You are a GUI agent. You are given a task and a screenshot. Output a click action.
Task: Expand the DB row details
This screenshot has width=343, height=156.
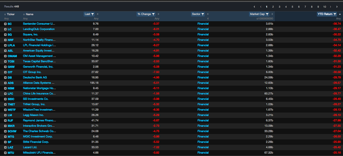[x=5, y=77]
